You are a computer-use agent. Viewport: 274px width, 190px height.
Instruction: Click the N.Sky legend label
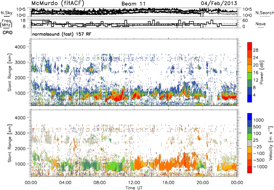tap(7, 13)
